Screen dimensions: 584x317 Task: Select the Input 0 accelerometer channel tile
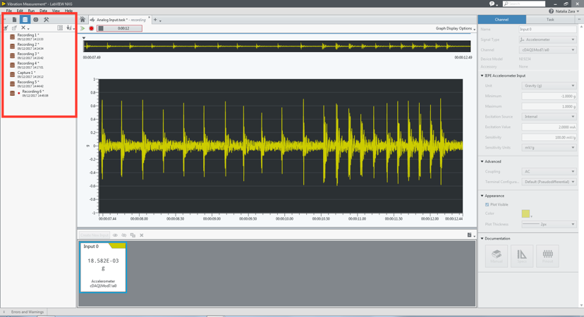[103, 267]
